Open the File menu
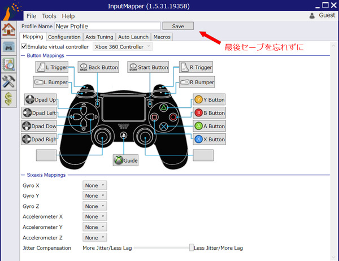The width and height of the screenshot is (339, 261). pyautogui.click(x=31, y=16)
